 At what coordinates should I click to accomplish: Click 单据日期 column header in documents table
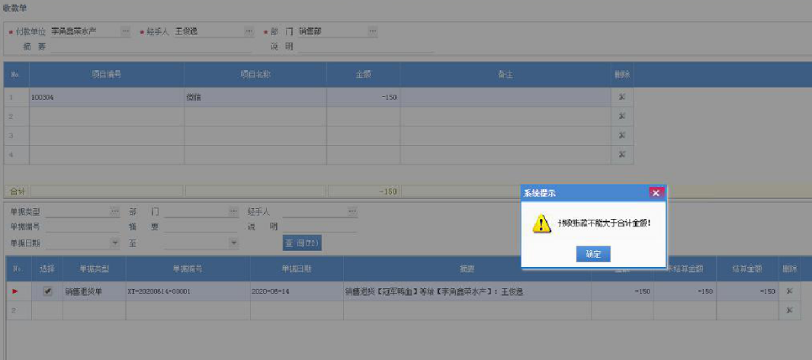click(x=297, y=268)
